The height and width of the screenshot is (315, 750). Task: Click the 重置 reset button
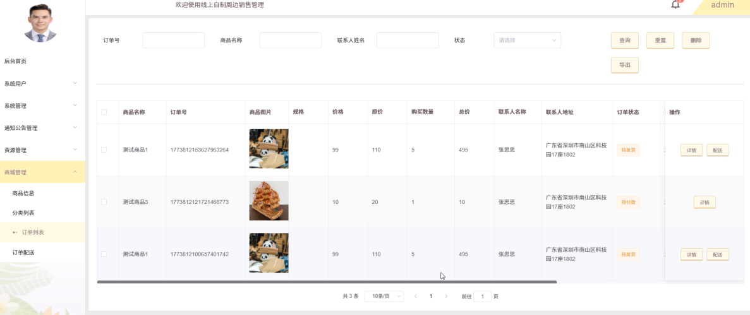(x=660, y=40)
